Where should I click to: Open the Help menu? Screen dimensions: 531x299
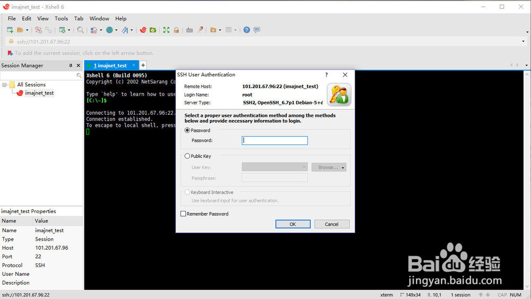121,19
